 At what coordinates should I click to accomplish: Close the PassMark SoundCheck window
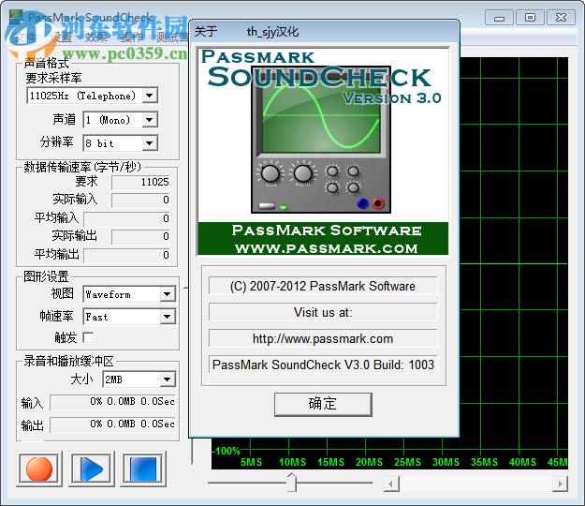(561, 17)
